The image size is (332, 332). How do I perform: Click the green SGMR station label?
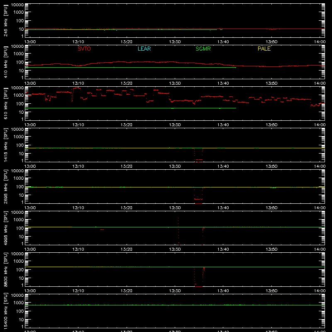pos(203,49)
